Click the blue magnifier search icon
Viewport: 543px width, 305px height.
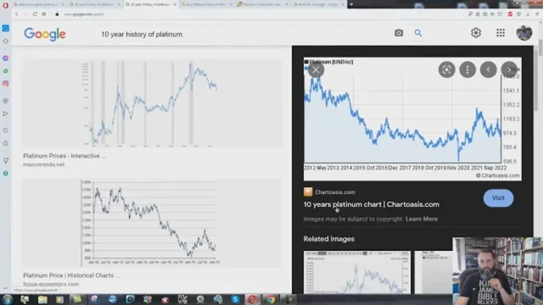click(418, 33)
